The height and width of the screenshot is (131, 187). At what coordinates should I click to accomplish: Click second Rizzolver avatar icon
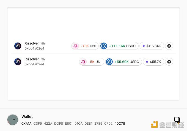[18, 62]
